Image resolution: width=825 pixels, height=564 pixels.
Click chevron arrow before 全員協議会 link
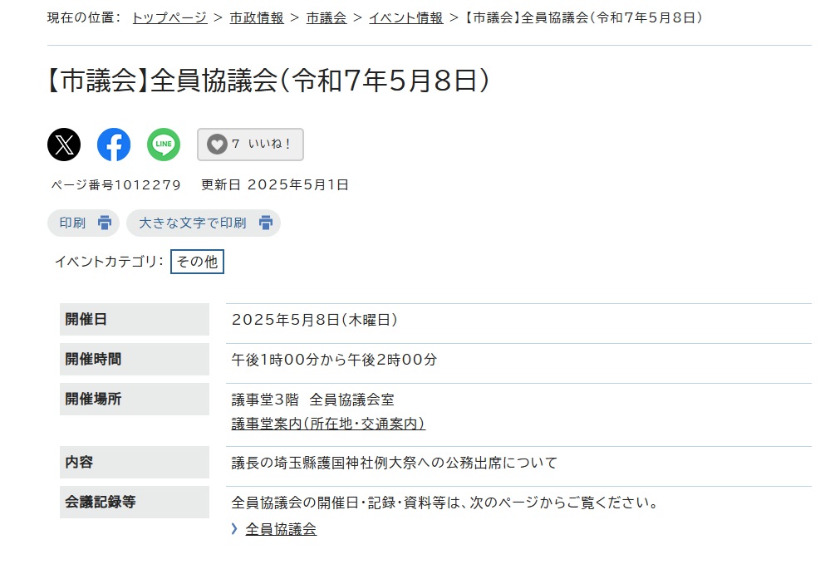click(x=234, y=529)
